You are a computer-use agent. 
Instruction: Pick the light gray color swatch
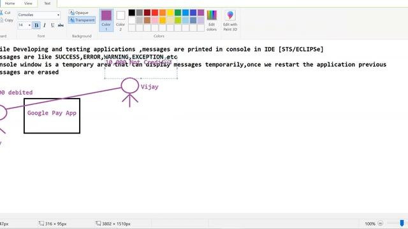140,20
